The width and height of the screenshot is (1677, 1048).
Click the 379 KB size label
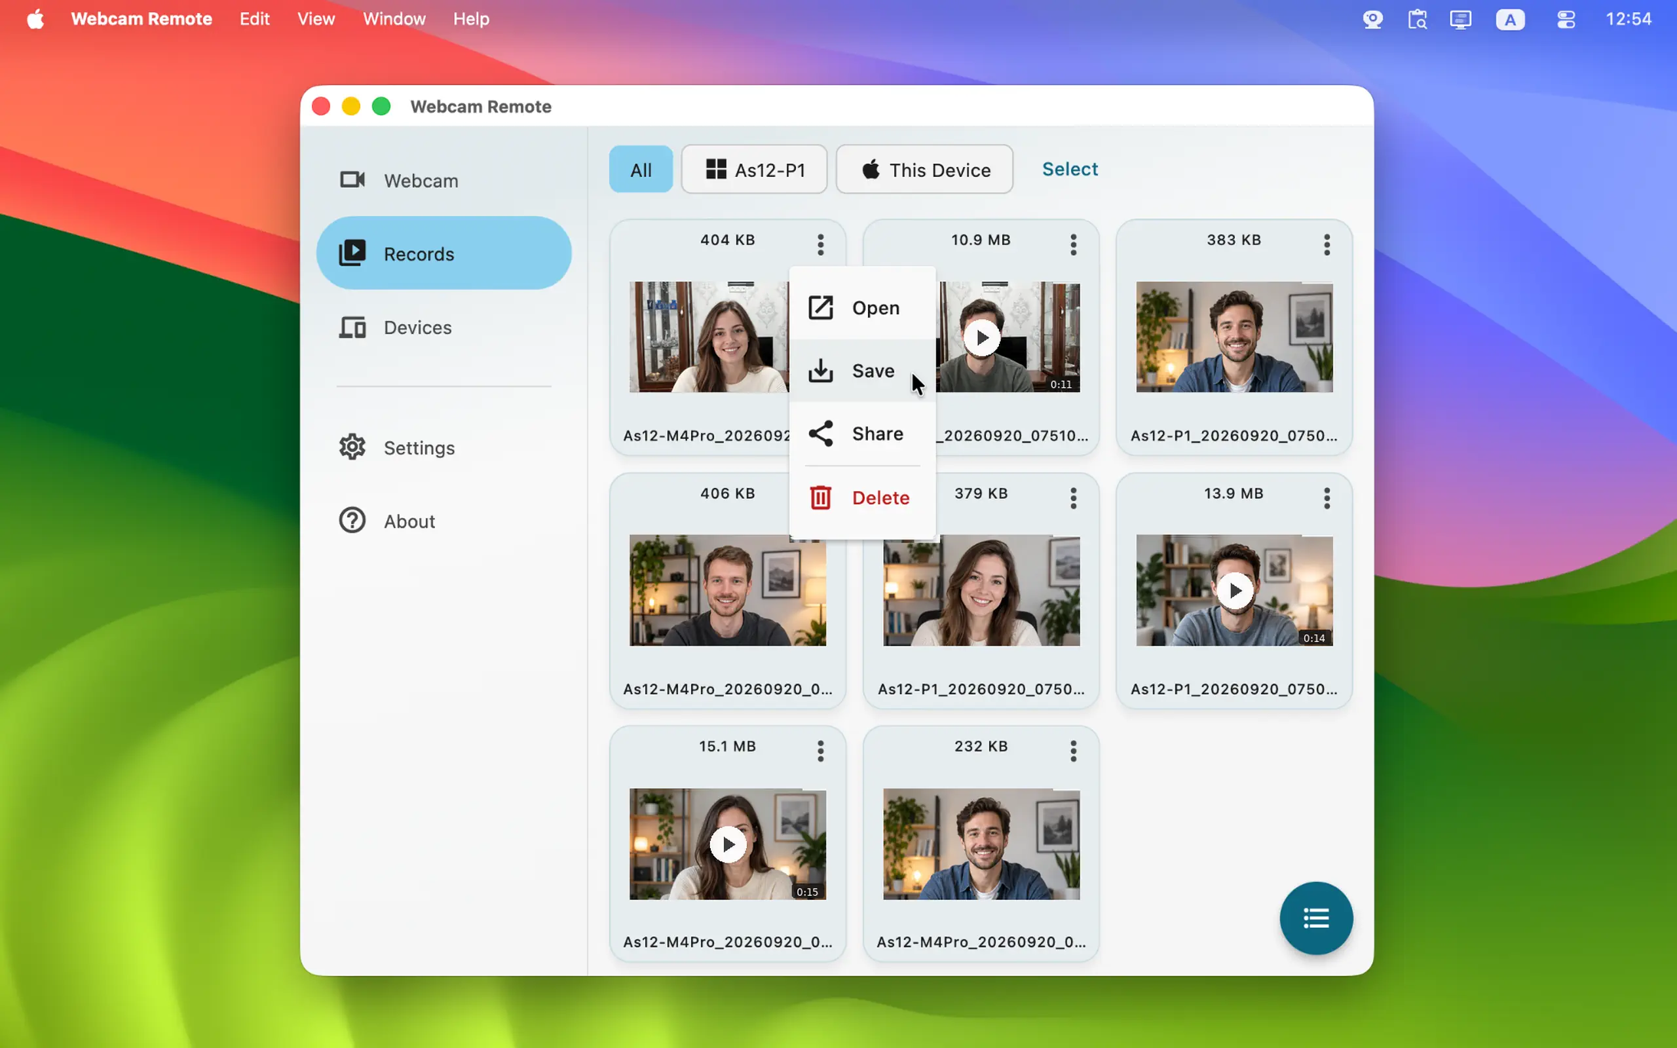[981, 493]
